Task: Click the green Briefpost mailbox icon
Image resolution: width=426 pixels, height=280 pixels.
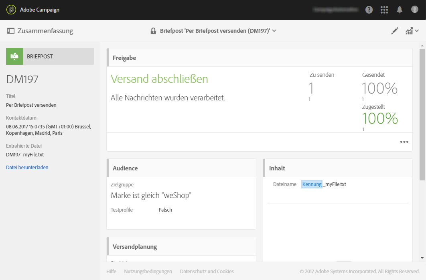Action: click(x=14, y=56)
